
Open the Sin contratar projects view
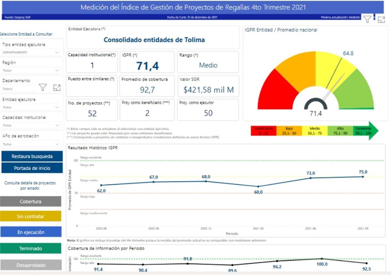31,216
